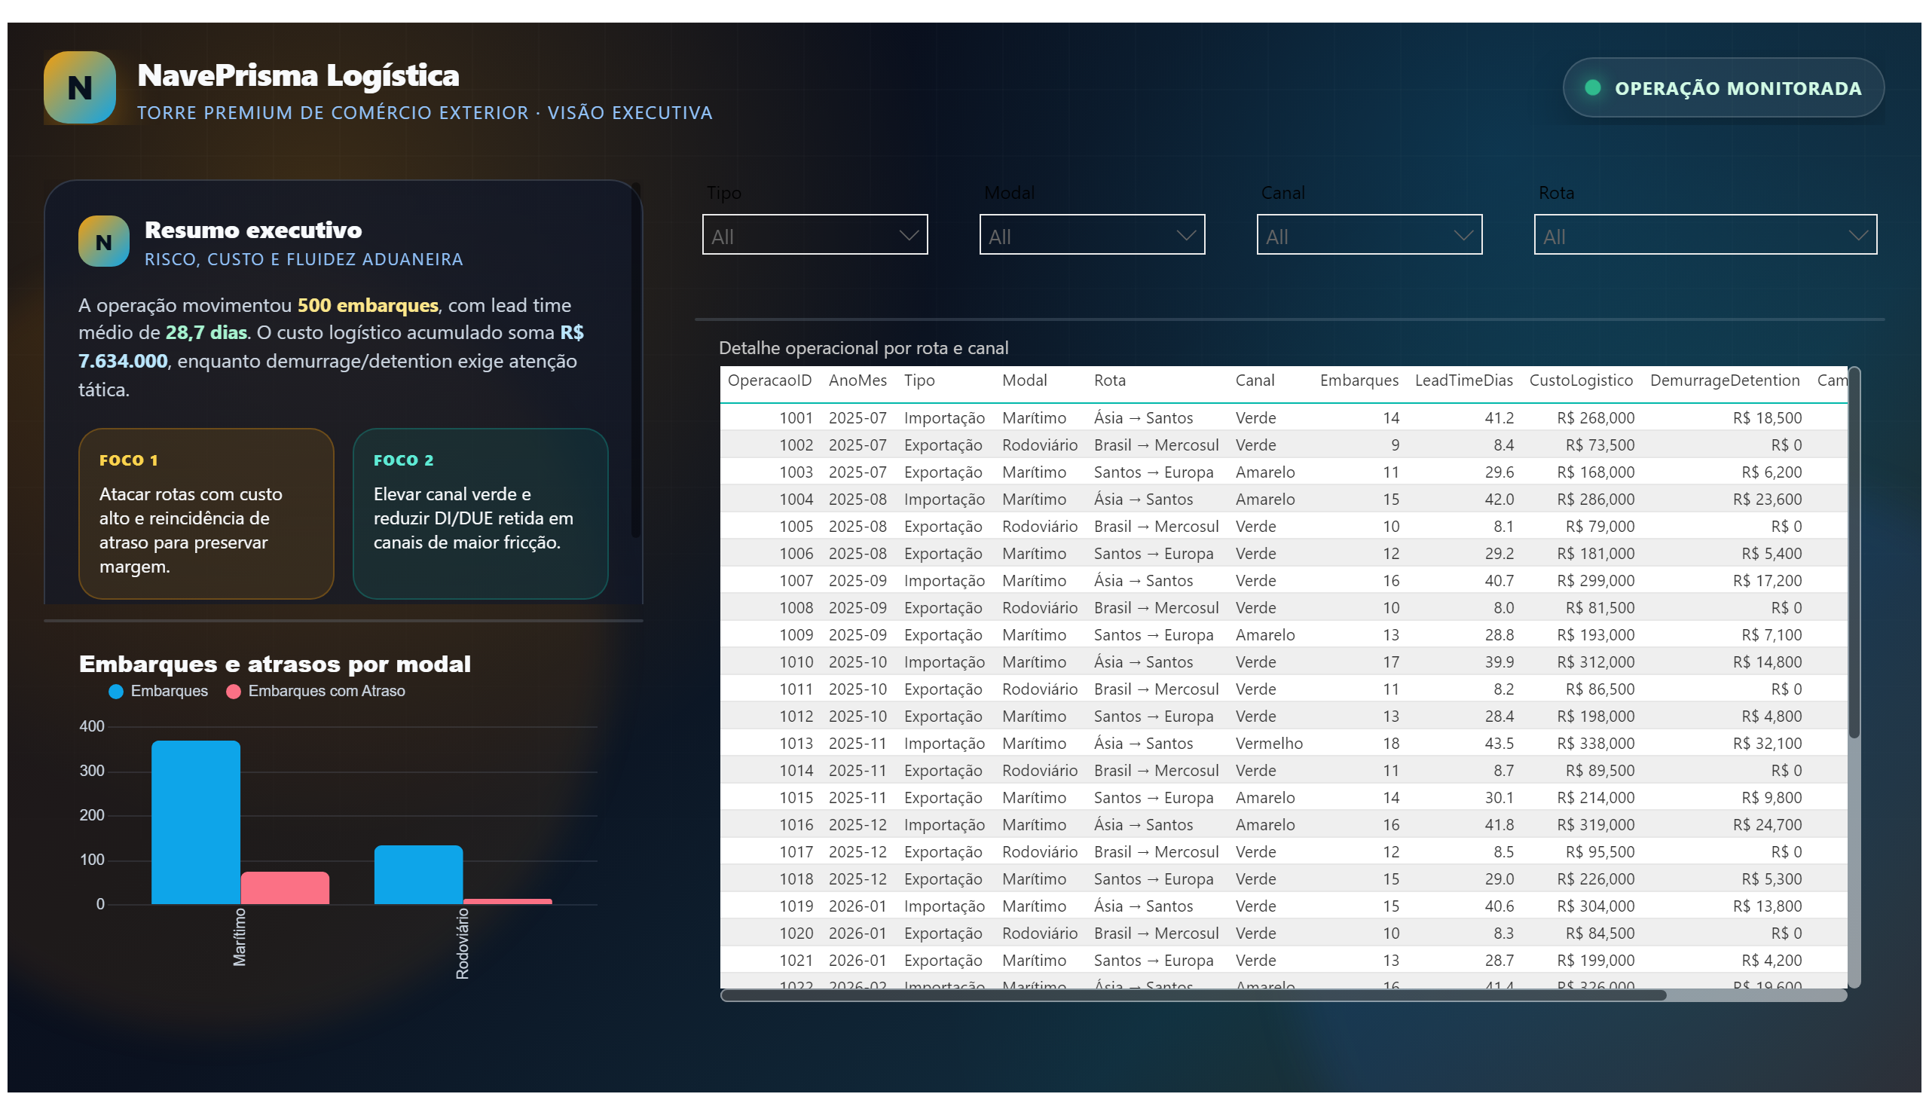The width and height of the screenshot is (1929, 1100).
Task: Click the Embarques e atrasos por modal title
Action: (x=275, y=664)
